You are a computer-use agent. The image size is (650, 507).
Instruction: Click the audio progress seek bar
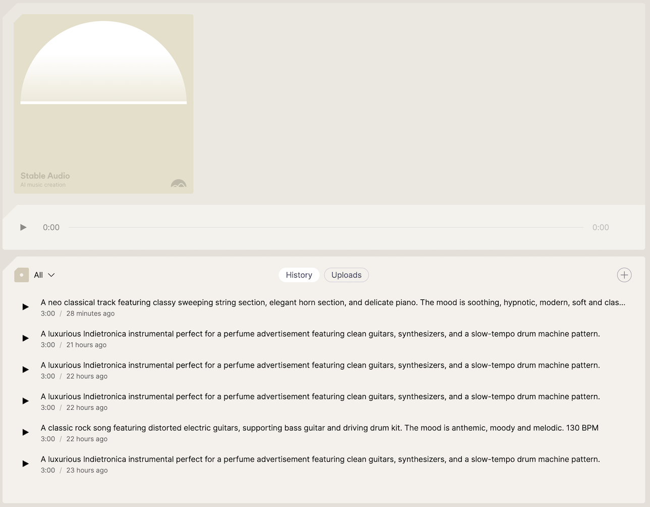(326, 227)
